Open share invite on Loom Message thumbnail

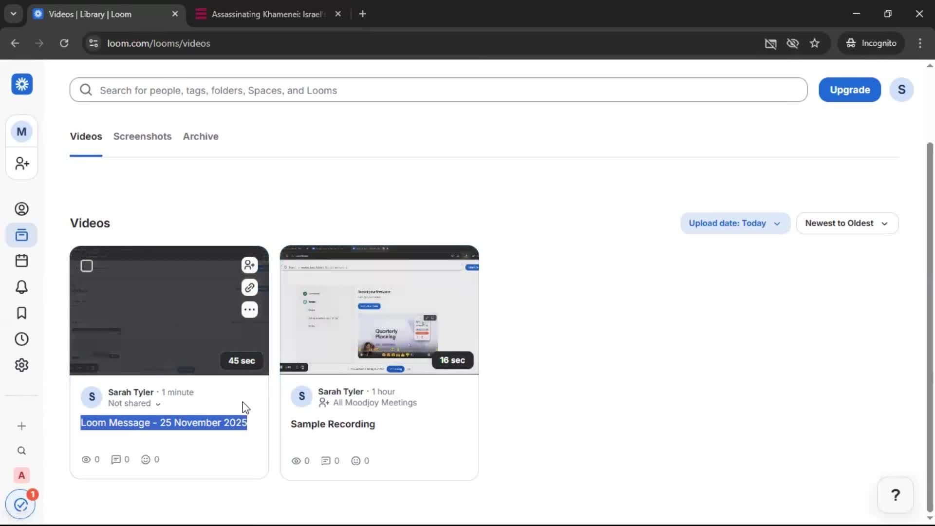pyautogui.click(x=249, y=265)
